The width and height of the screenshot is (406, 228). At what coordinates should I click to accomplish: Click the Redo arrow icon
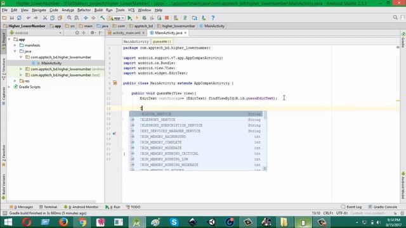click(x=36, y=18)
